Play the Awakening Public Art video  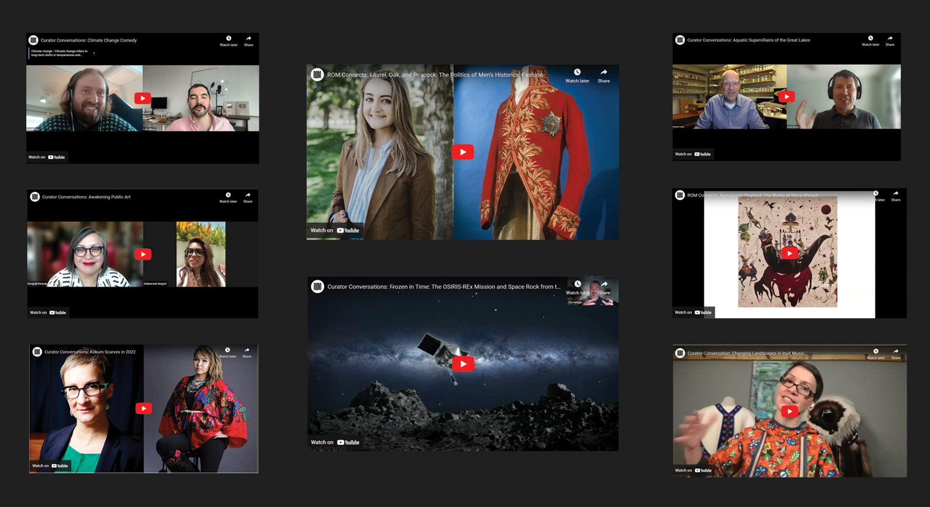click(x=143, y=254)
